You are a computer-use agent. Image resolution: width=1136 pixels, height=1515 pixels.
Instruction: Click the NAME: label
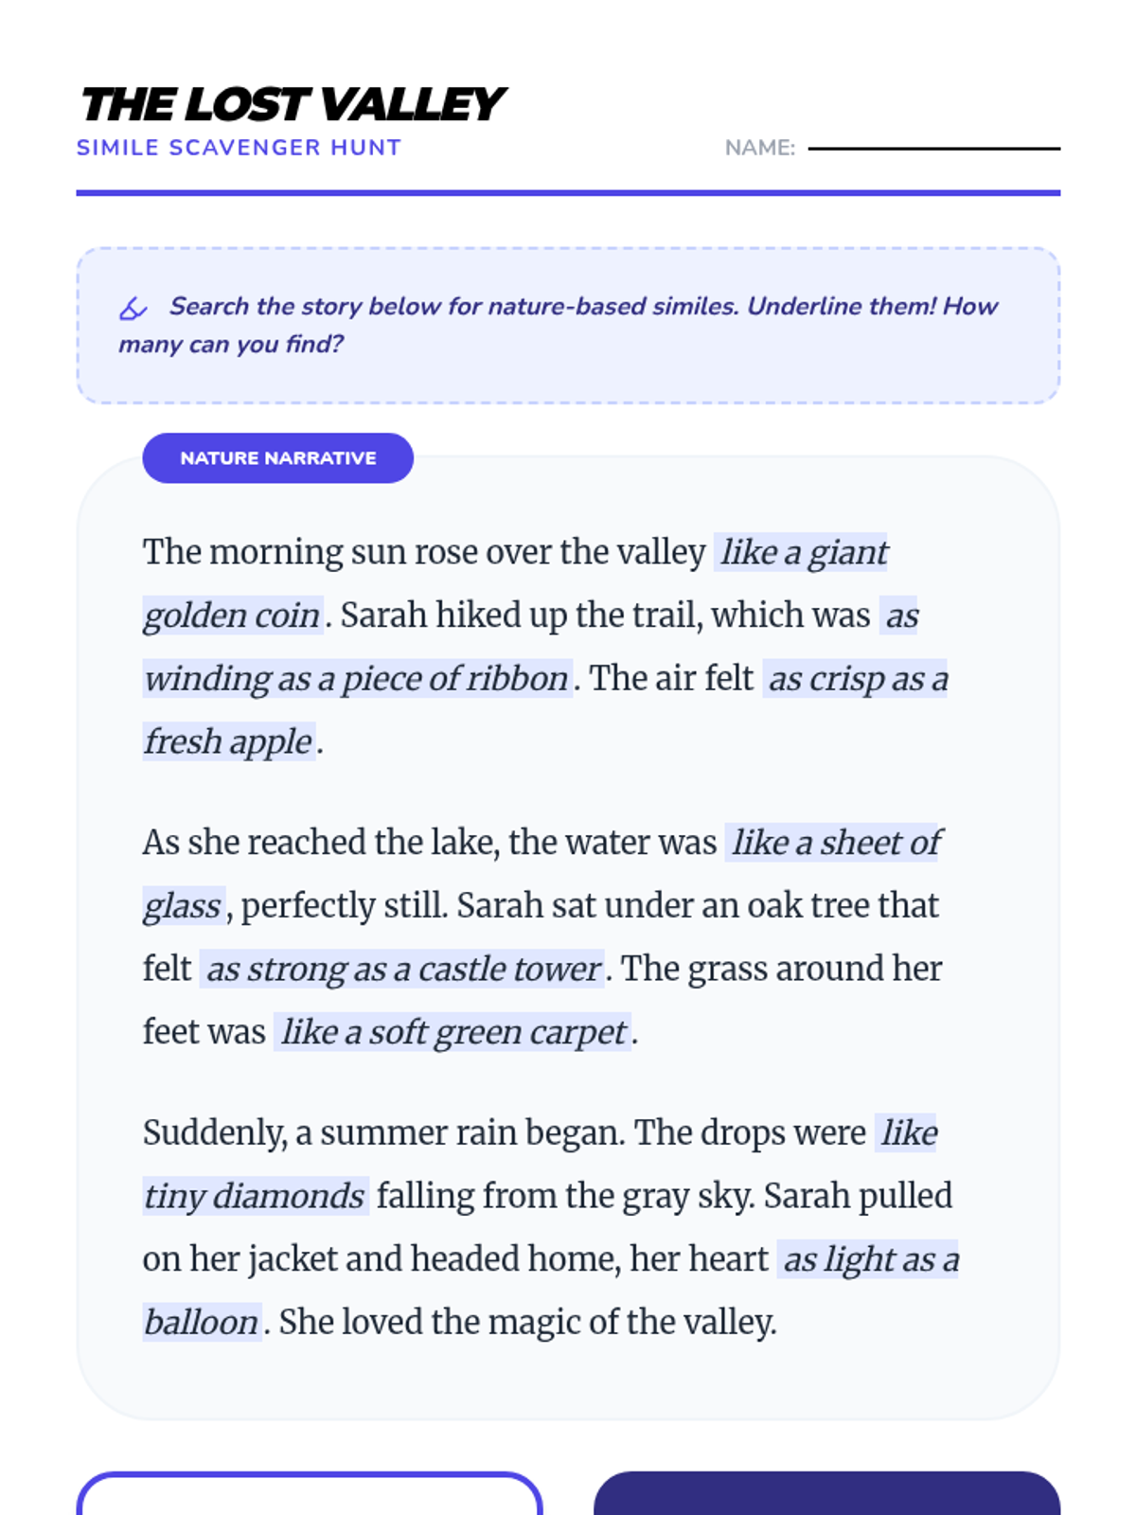point(759,148)
